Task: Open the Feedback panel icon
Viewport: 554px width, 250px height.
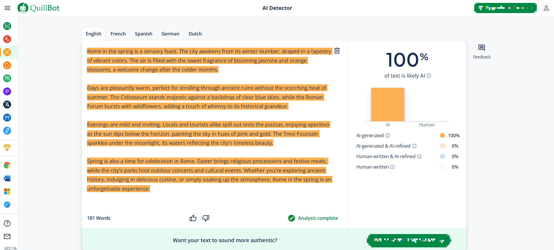Action: [x=482, y=48]
